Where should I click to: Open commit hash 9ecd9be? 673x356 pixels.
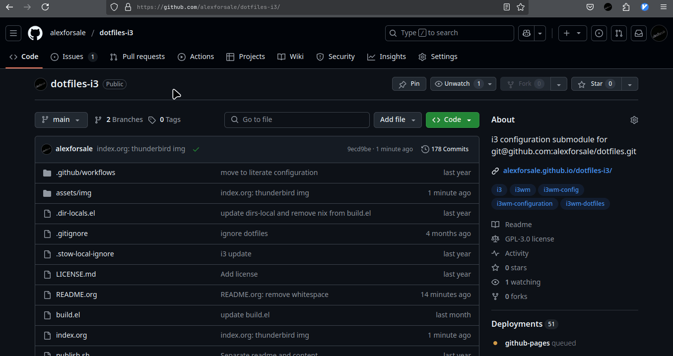[x=359, y=149]
